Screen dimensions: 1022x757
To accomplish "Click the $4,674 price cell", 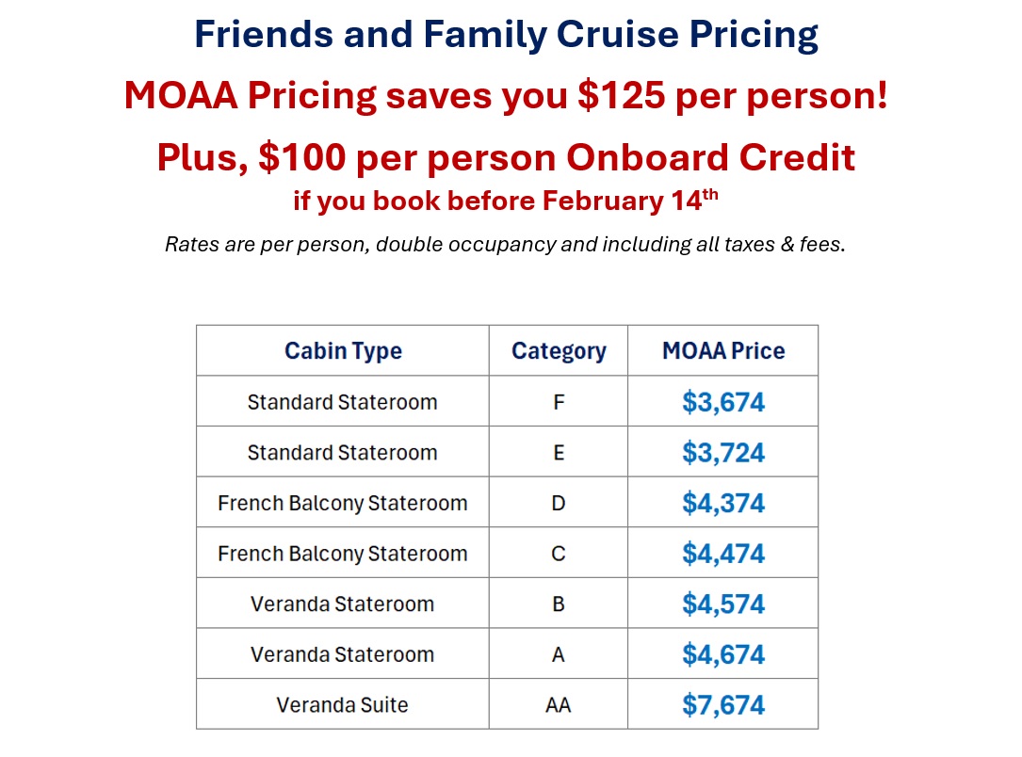I will point(723,654).
